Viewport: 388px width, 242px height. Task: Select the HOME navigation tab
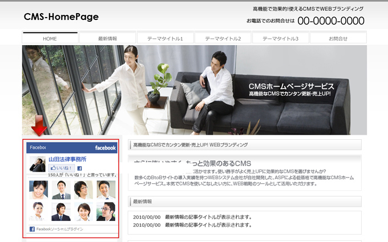tap(50, 38)
